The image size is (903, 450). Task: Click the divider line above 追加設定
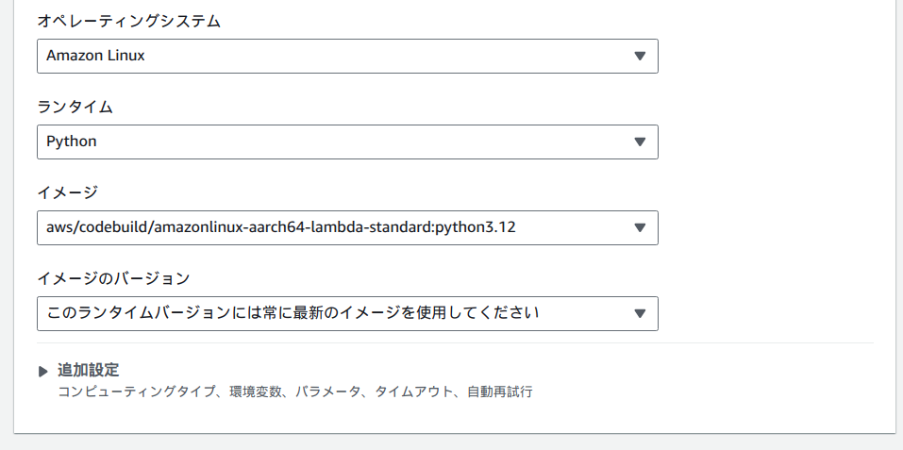[x=455, y=342]
